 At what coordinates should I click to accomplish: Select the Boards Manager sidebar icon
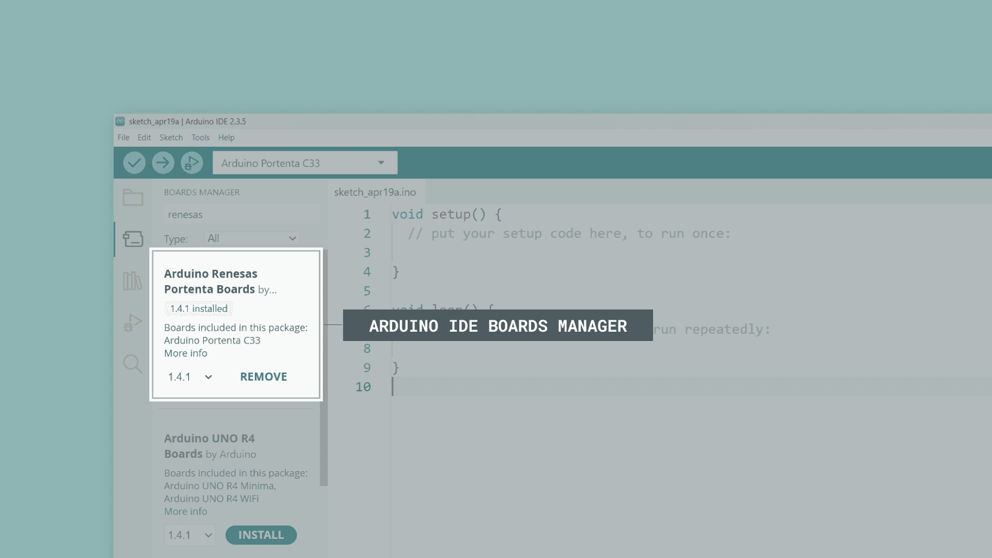[132, 239]
